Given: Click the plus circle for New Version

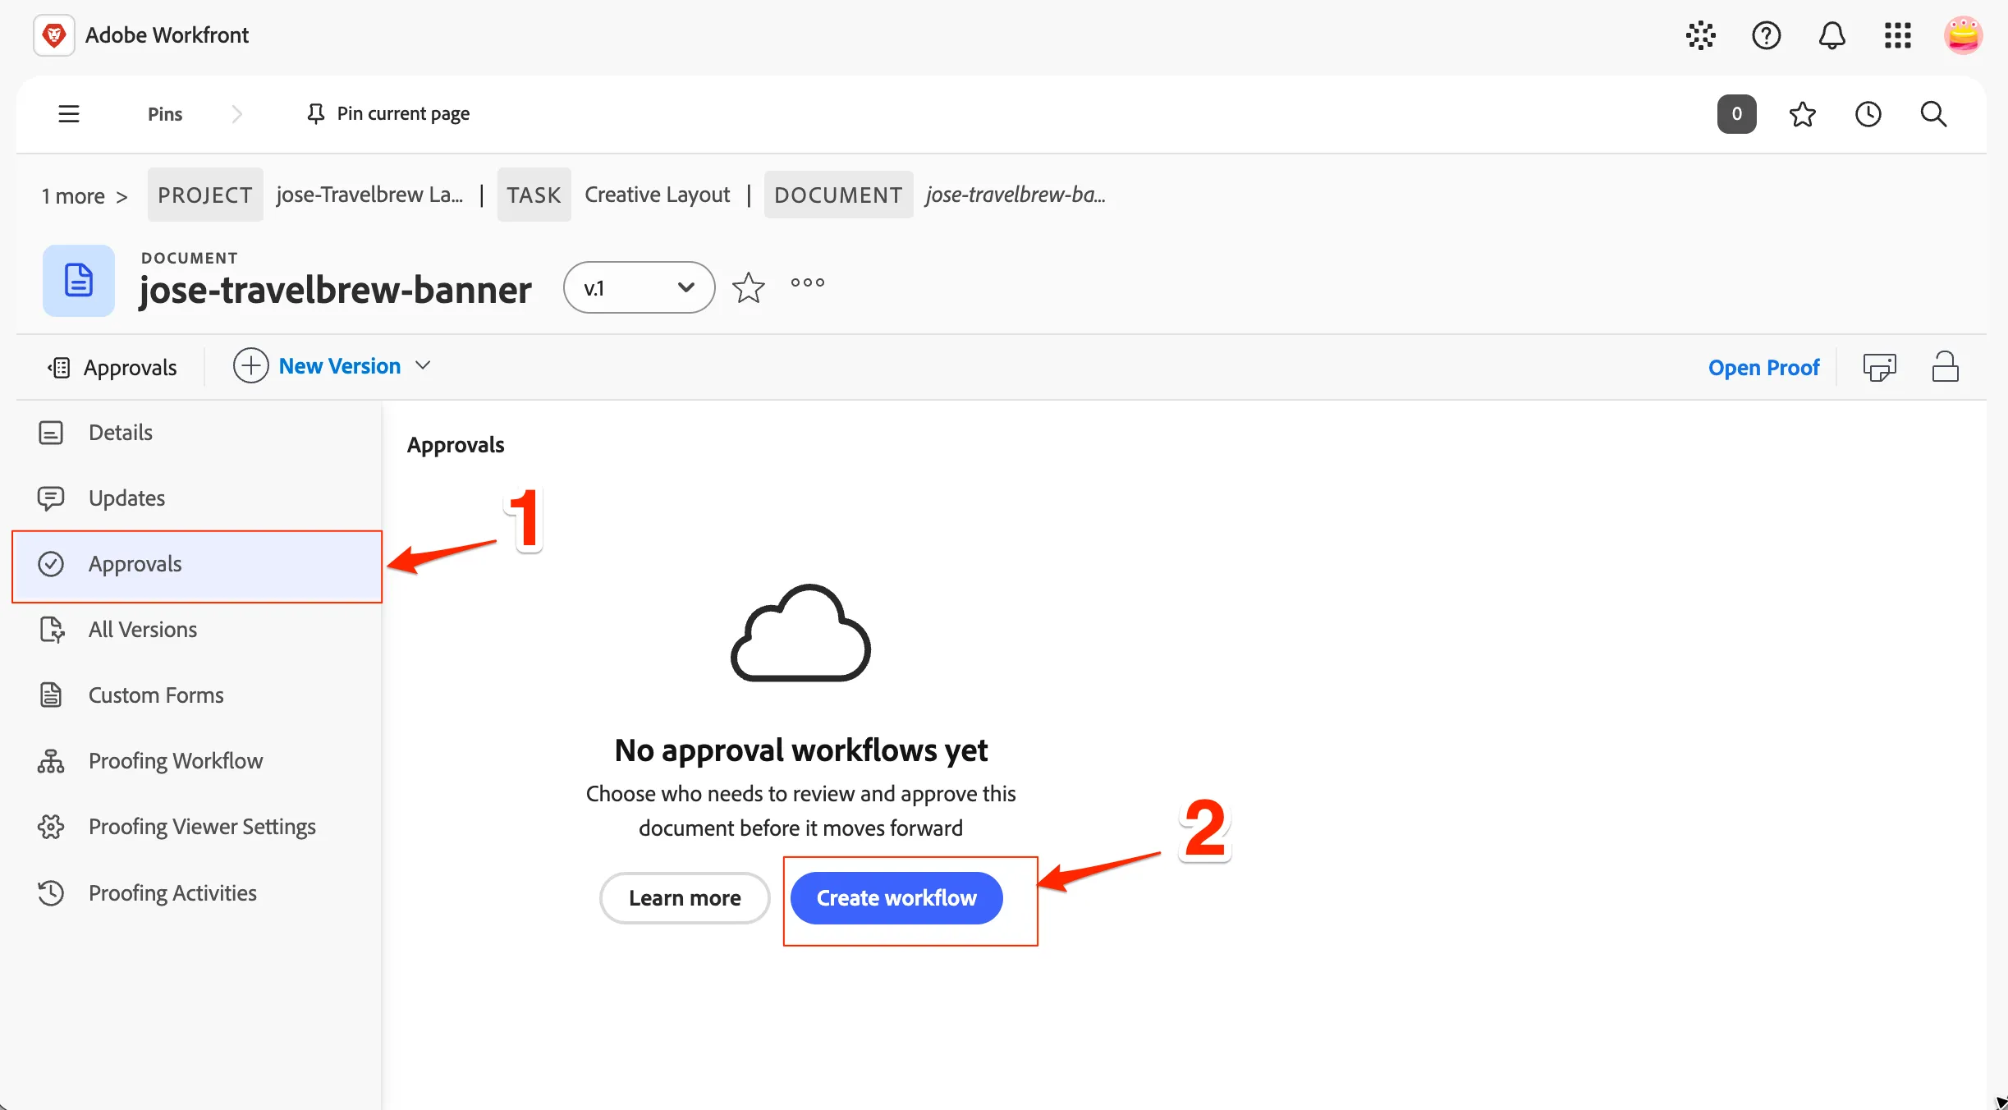Looking at the screenshot, I should point(250,366).
